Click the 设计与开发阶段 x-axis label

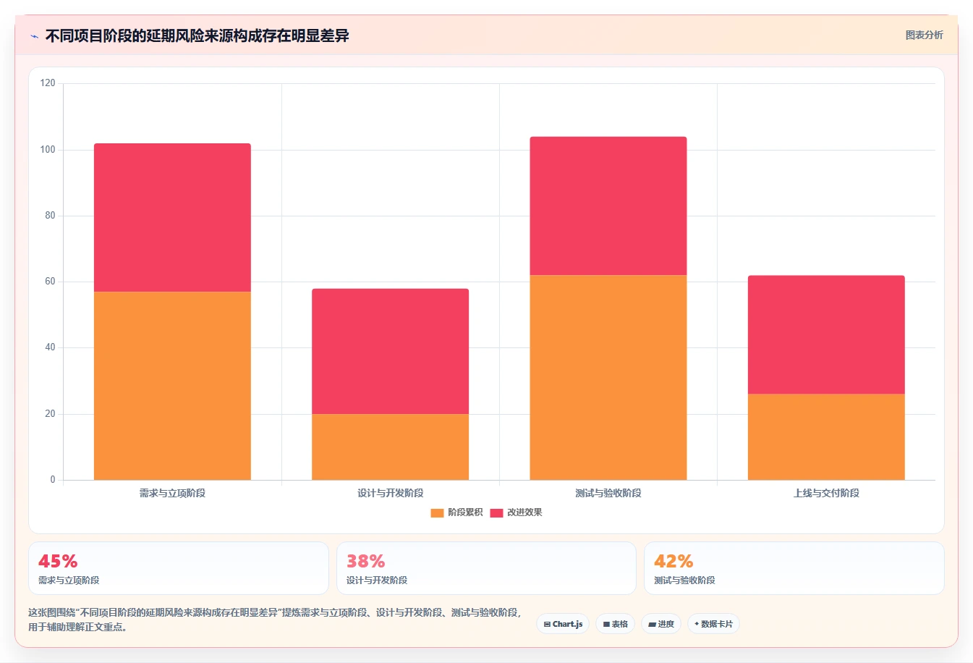tap(391, 493)
